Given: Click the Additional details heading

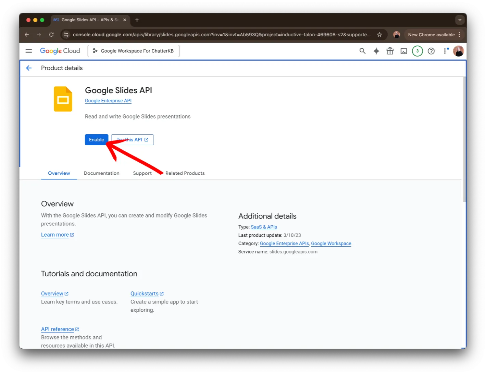Looking at the screenshot, I should (267, 216).
